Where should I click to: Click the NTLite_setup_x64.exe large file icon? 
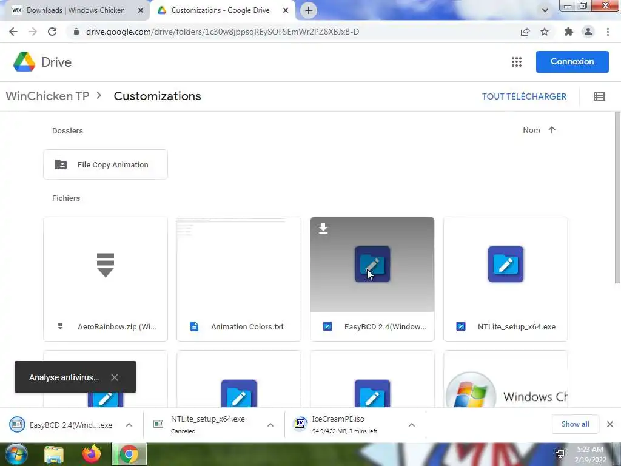506,265
